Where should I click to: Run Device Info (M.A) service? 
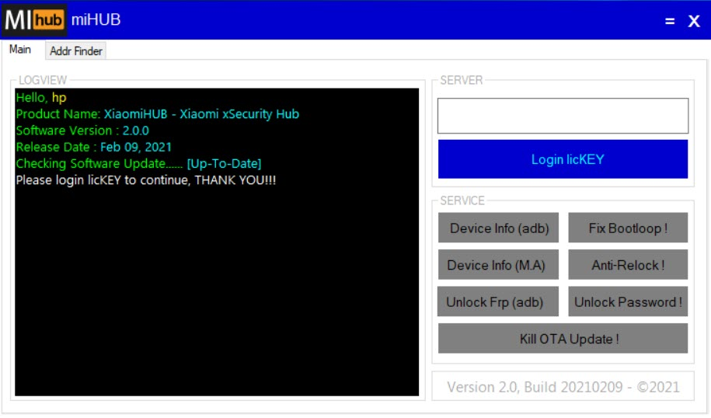click(x=498, y=265)
